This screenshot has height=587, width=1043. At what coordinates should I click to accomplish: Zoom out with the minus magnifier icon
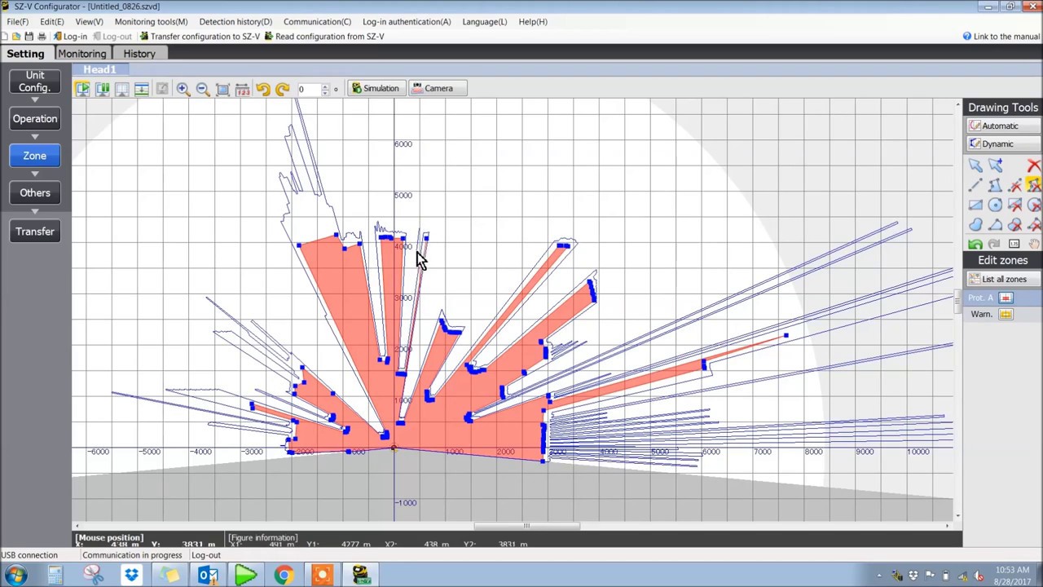[203, 89]
